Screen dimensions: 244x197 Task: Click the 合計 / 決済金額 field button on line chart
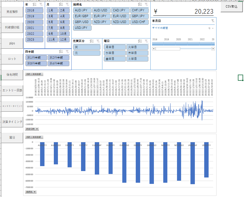(x=34, y=74)
